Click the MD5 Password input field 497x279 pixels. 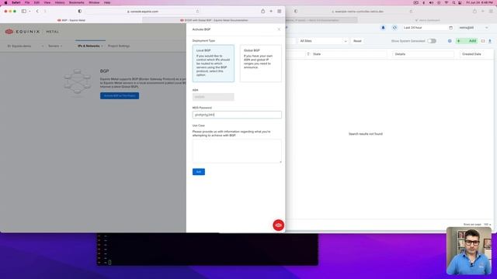(237, 115)
